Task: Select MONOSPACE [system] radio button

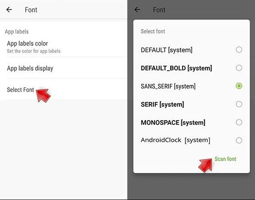Action: 239,122
